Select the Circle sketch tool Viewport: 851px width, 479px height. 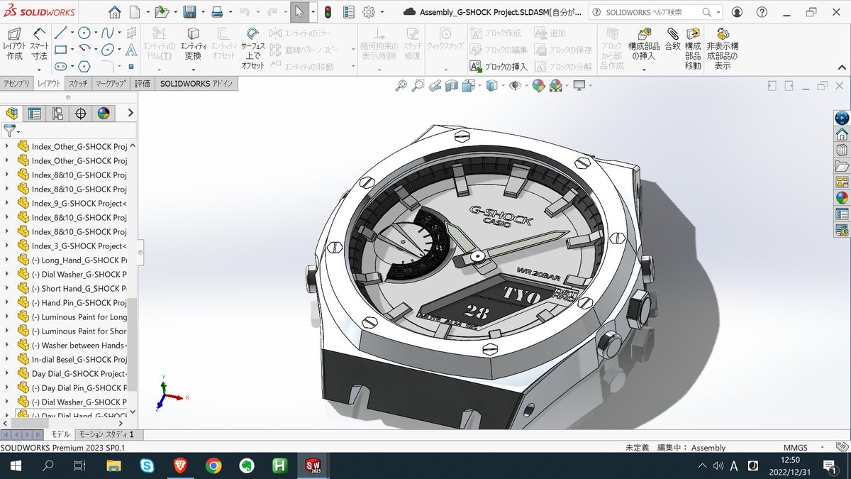coord(84,33)
